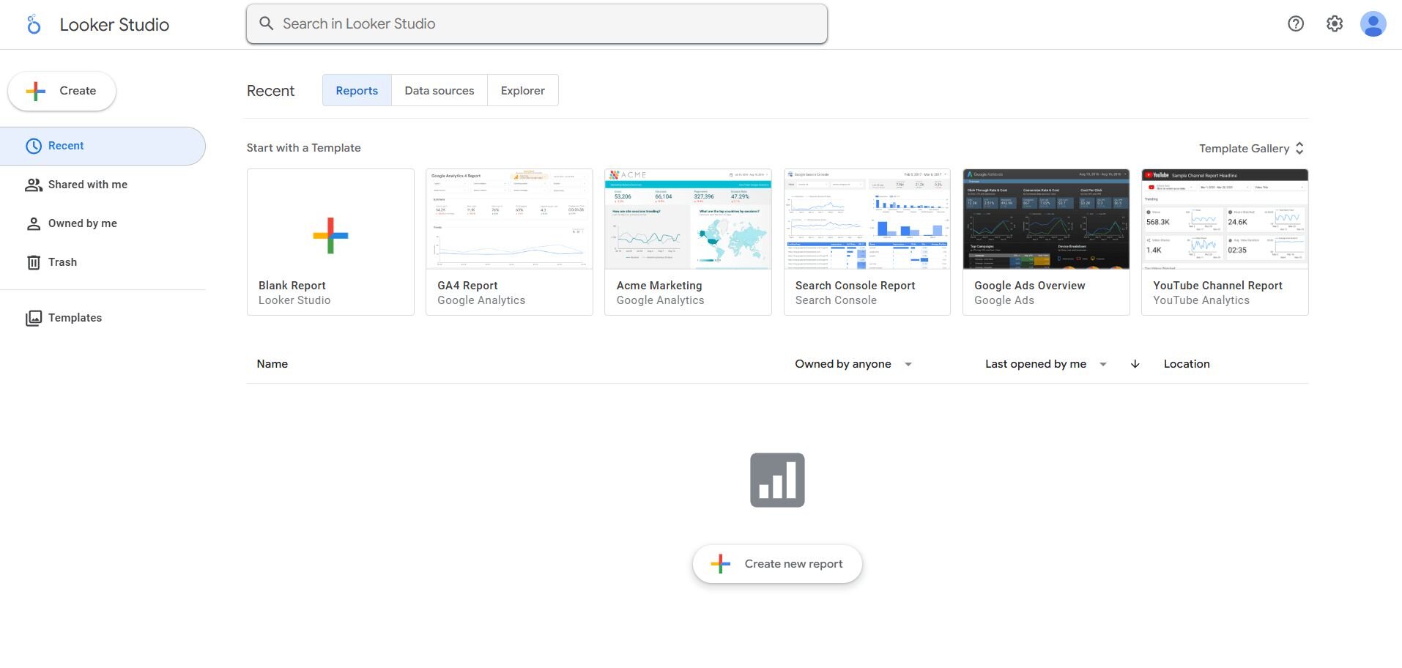Open Shared with me via its people icon
The width and height of the screenshot is (1402, 668).
pyautogui.click(x=34, y=185)
